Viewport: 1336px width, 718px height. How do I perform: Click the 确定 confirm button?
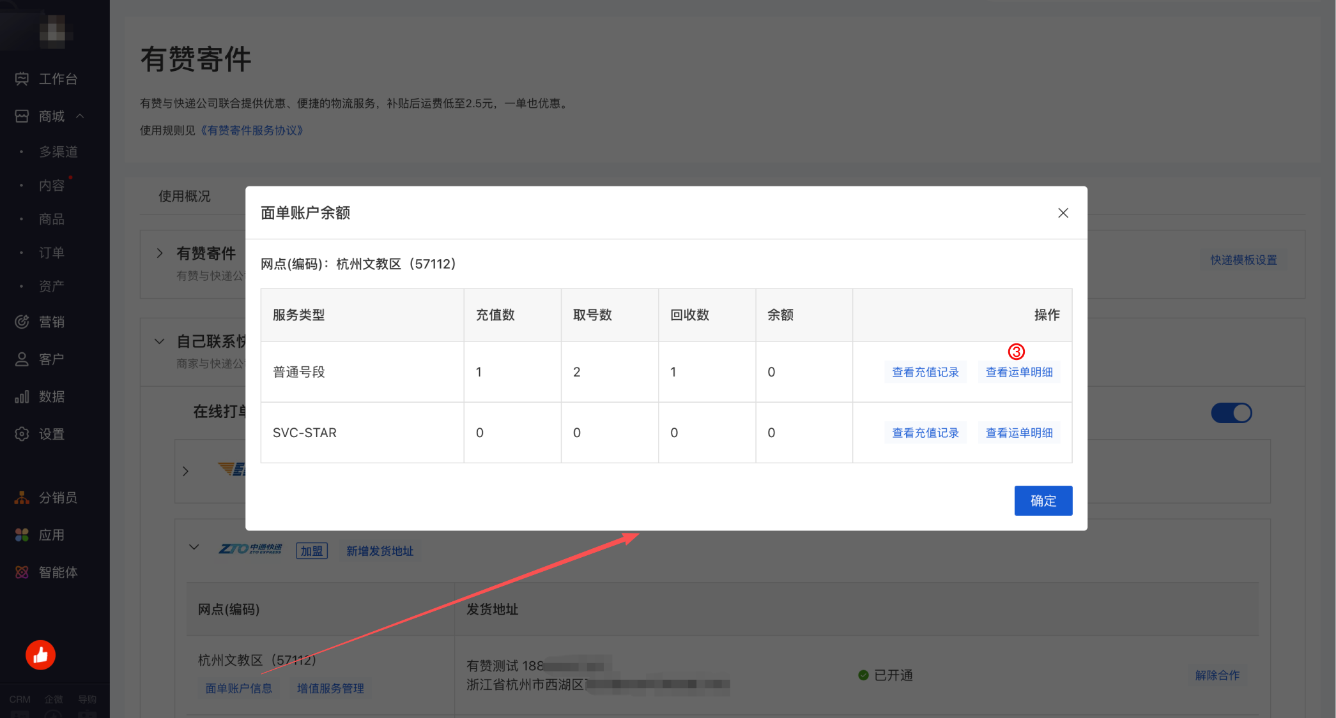pos(1043,500)
